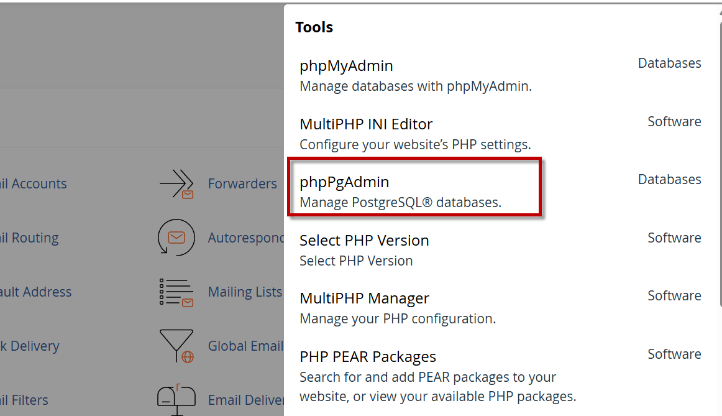Open the highlighted phpPgAdmin result
The height and width of the screenshot is (416, 722).
[344, 182]
